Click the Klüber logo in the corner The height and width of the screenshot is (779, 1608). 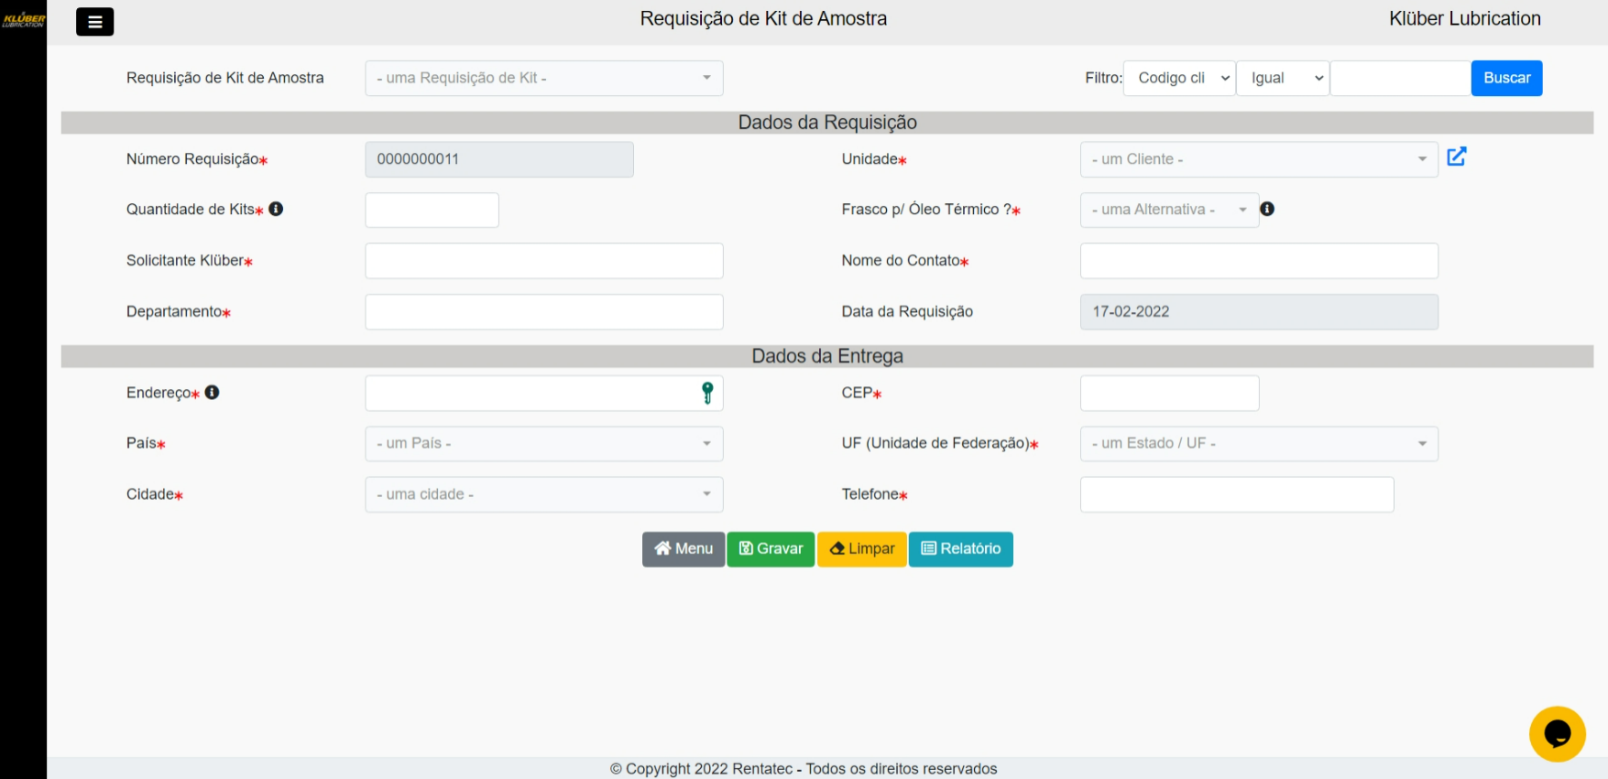(x=23, y=19)
